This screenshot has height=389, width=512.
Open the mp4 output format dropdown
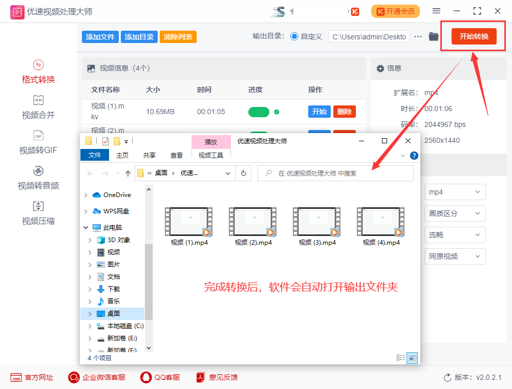tap(455, 192)
